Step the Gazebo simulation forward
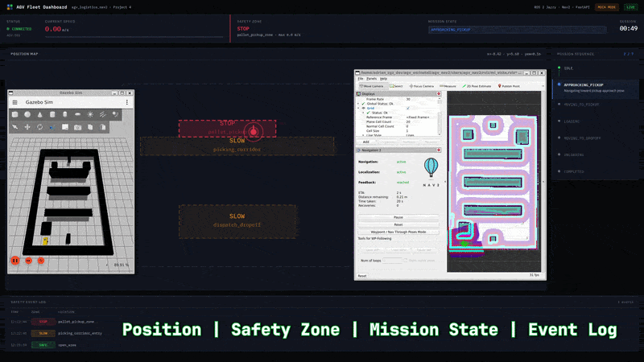This screenshot has width=644, height=362. (28, 261)
